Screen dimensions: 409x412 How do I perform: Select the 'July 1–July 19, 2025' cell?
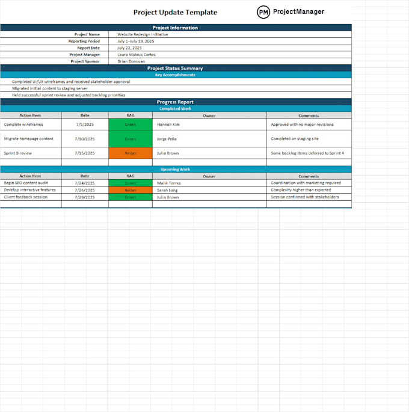pos(230,41)
